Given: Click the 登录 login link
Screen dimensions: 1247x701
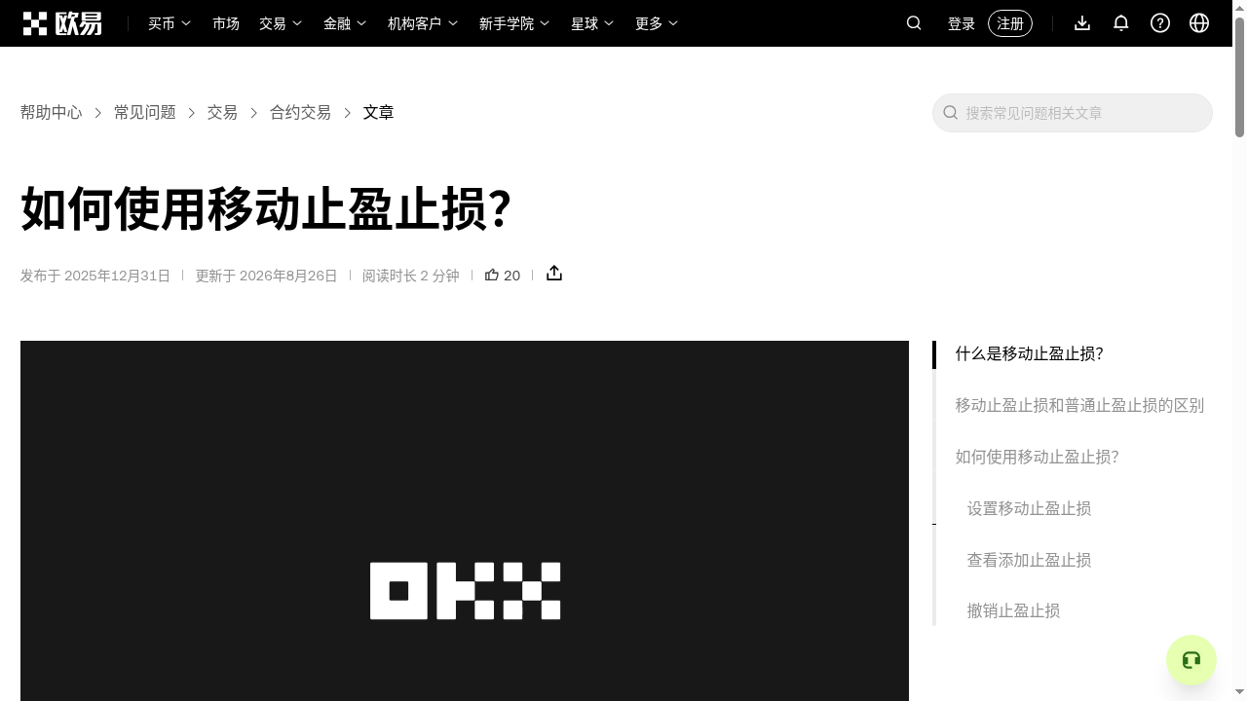Looking at the screenshot, I should [962, 23].
